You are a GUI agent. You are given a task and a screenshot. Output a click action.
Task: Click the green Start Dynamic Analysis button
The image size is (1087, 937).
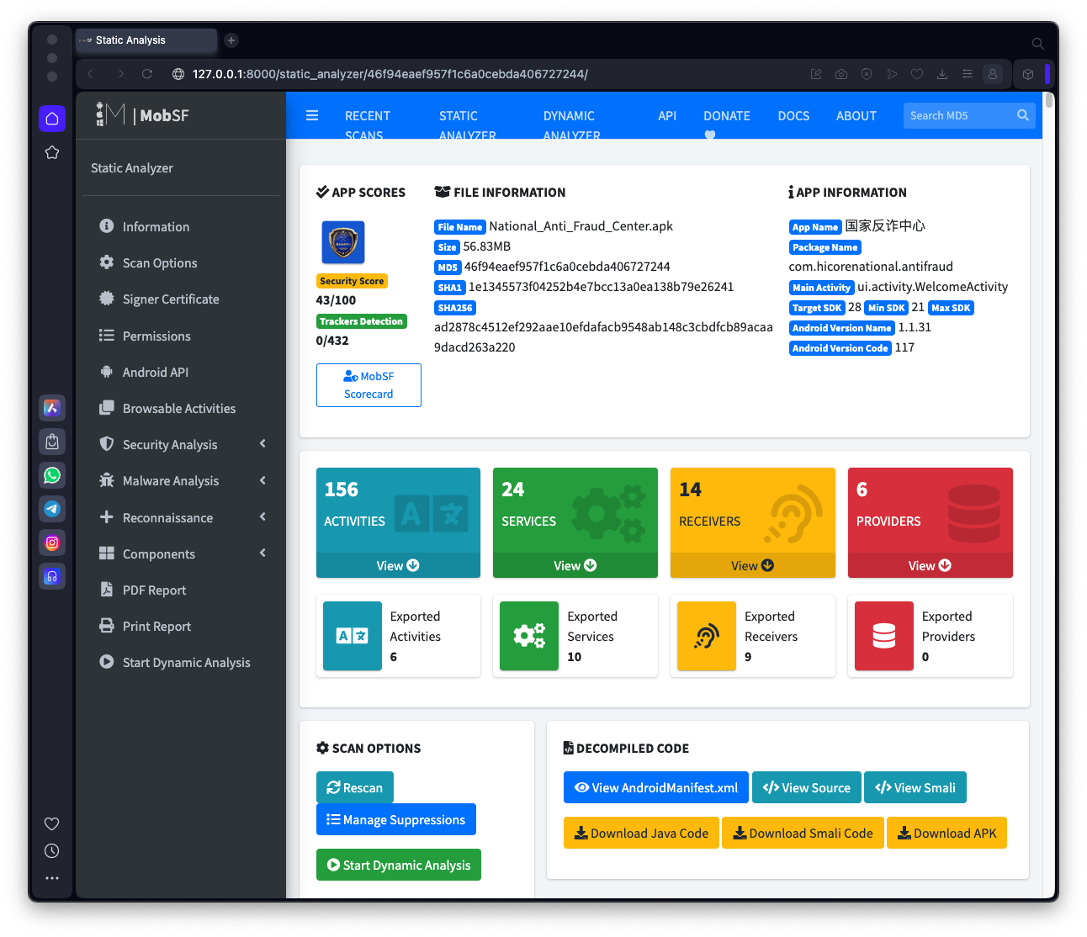(399, 865)
